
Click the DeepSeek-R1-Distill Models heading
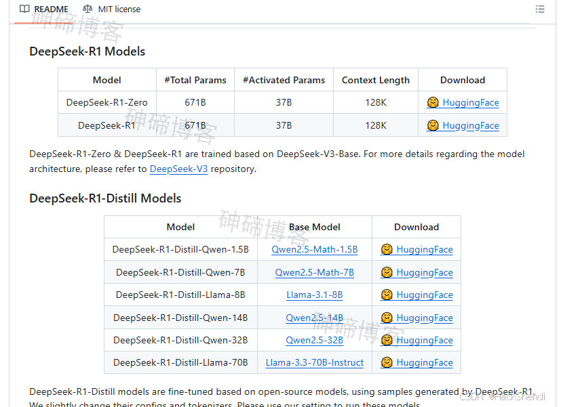(105, 198)
